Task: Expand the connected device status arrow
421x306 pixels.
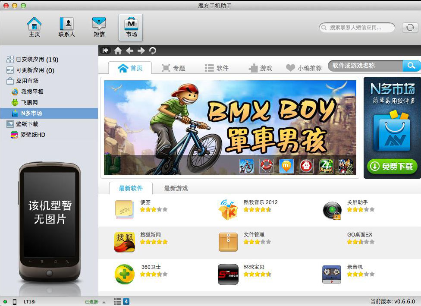Action: (104, 302)
